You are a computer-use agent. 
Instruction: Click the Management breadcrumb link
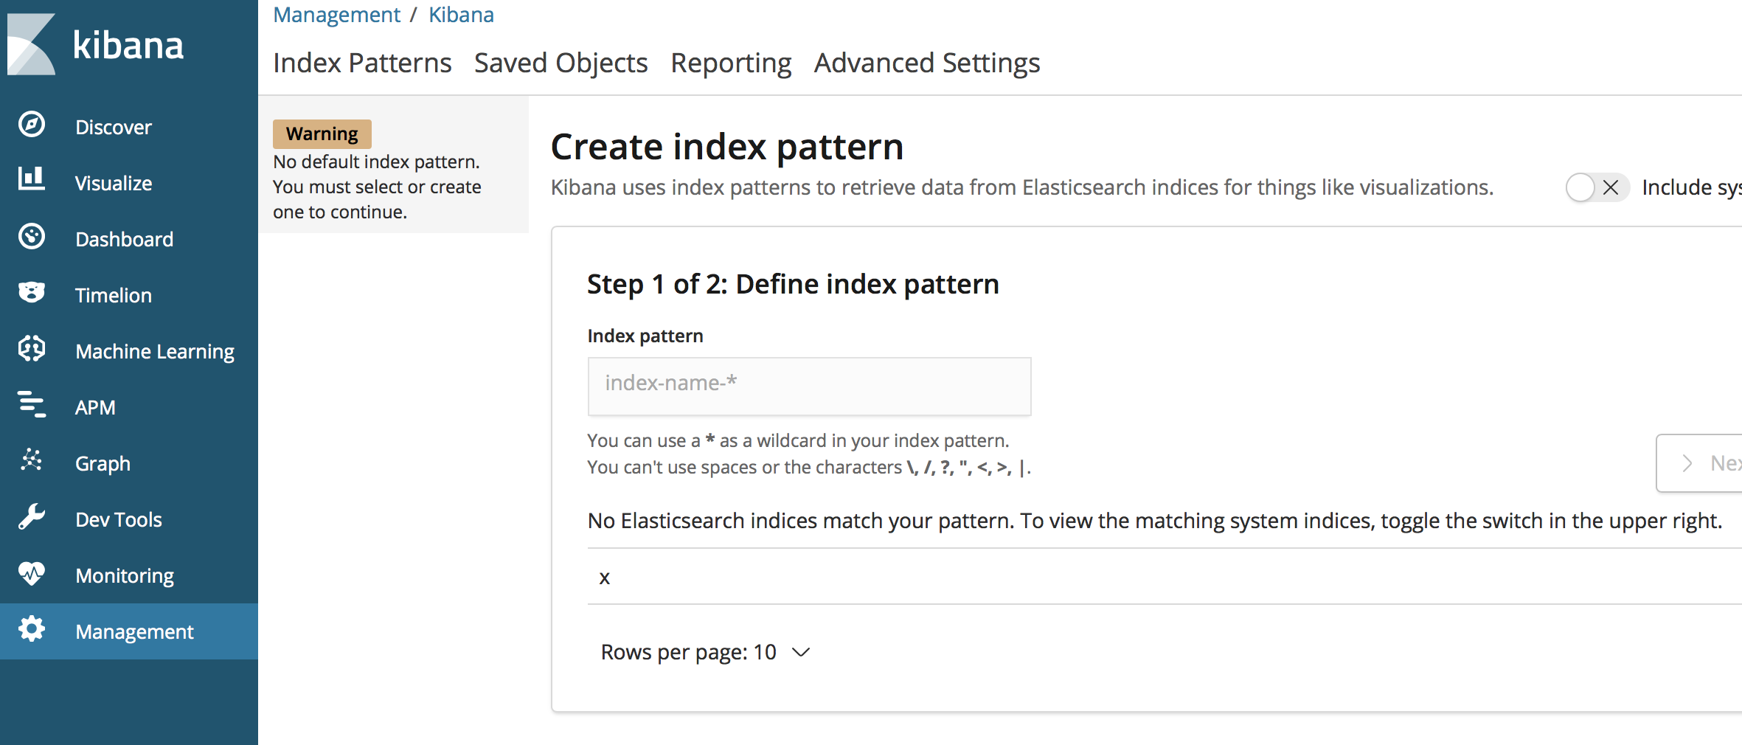pos(336,15)
